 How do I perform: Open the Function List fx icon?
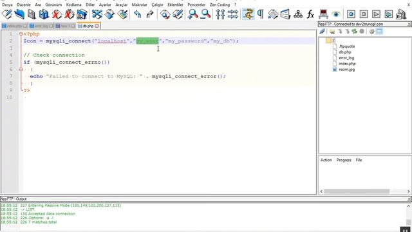coord(310,14)
